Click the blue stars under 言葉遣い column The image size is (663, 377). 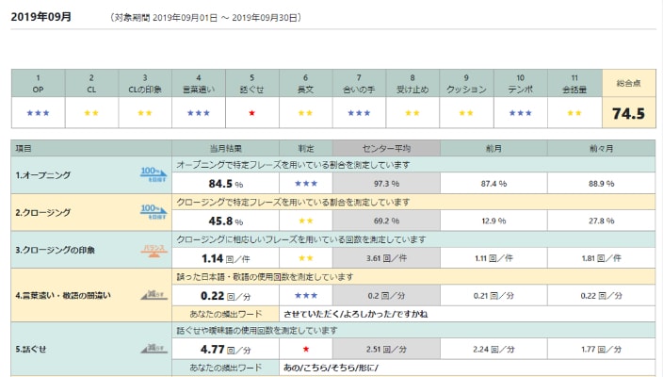[199, 113]
